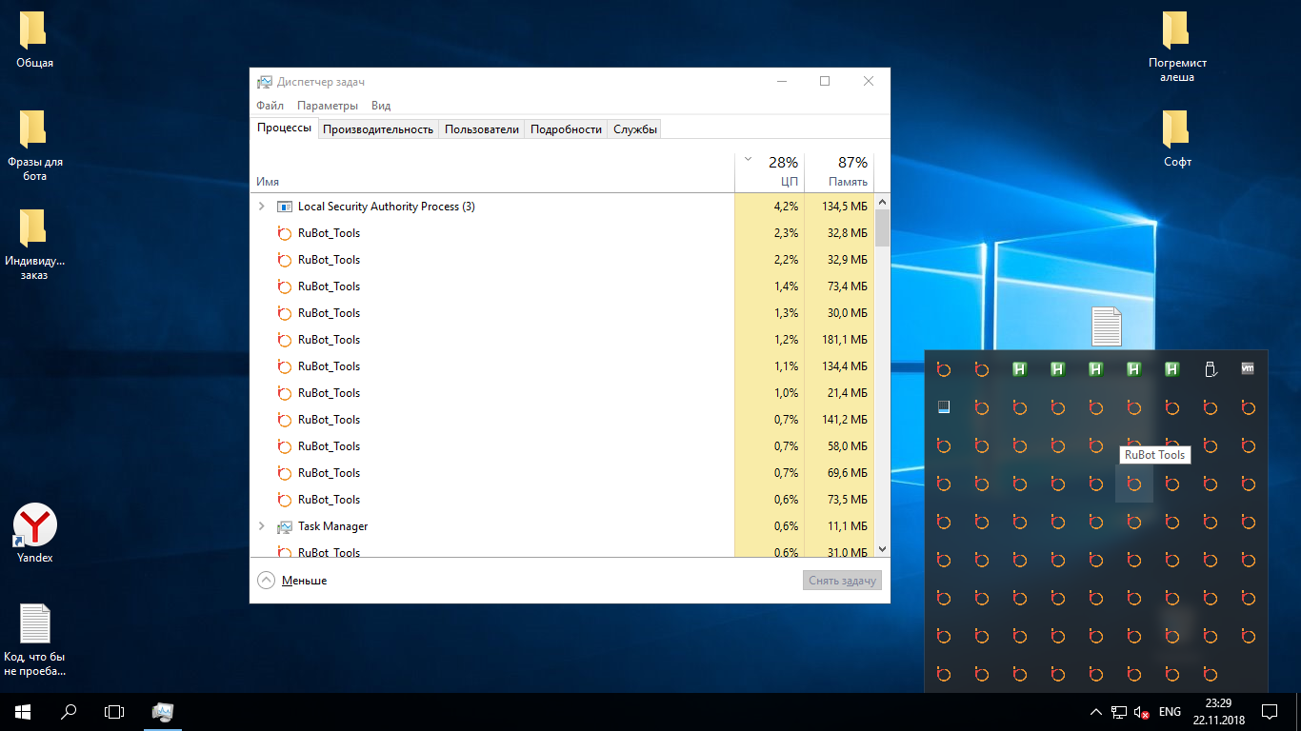This screenshot has height=731, width=1301.
Task: Open the Yandex browser desktop shortcut
Action: click(35, 524)
